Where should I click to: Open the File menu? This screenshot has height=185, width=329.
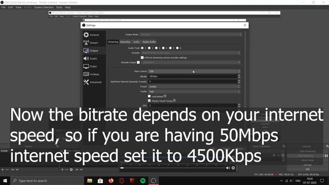(x=4, y=7)
